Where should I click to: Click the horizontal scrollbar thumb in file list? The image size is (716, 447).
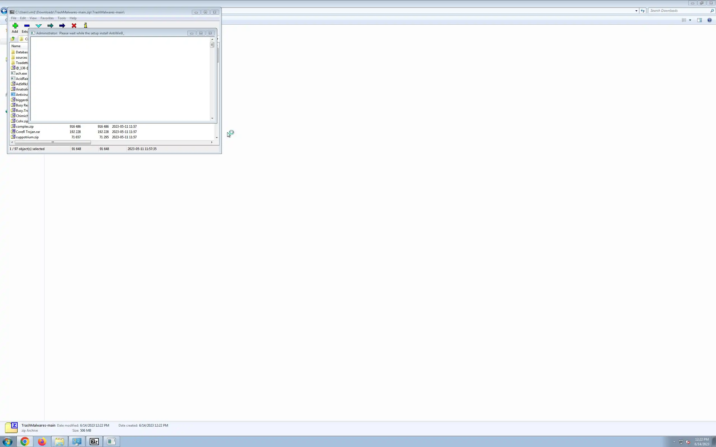[x=53, y=142]
